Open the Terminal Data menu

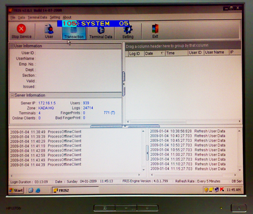37,17
